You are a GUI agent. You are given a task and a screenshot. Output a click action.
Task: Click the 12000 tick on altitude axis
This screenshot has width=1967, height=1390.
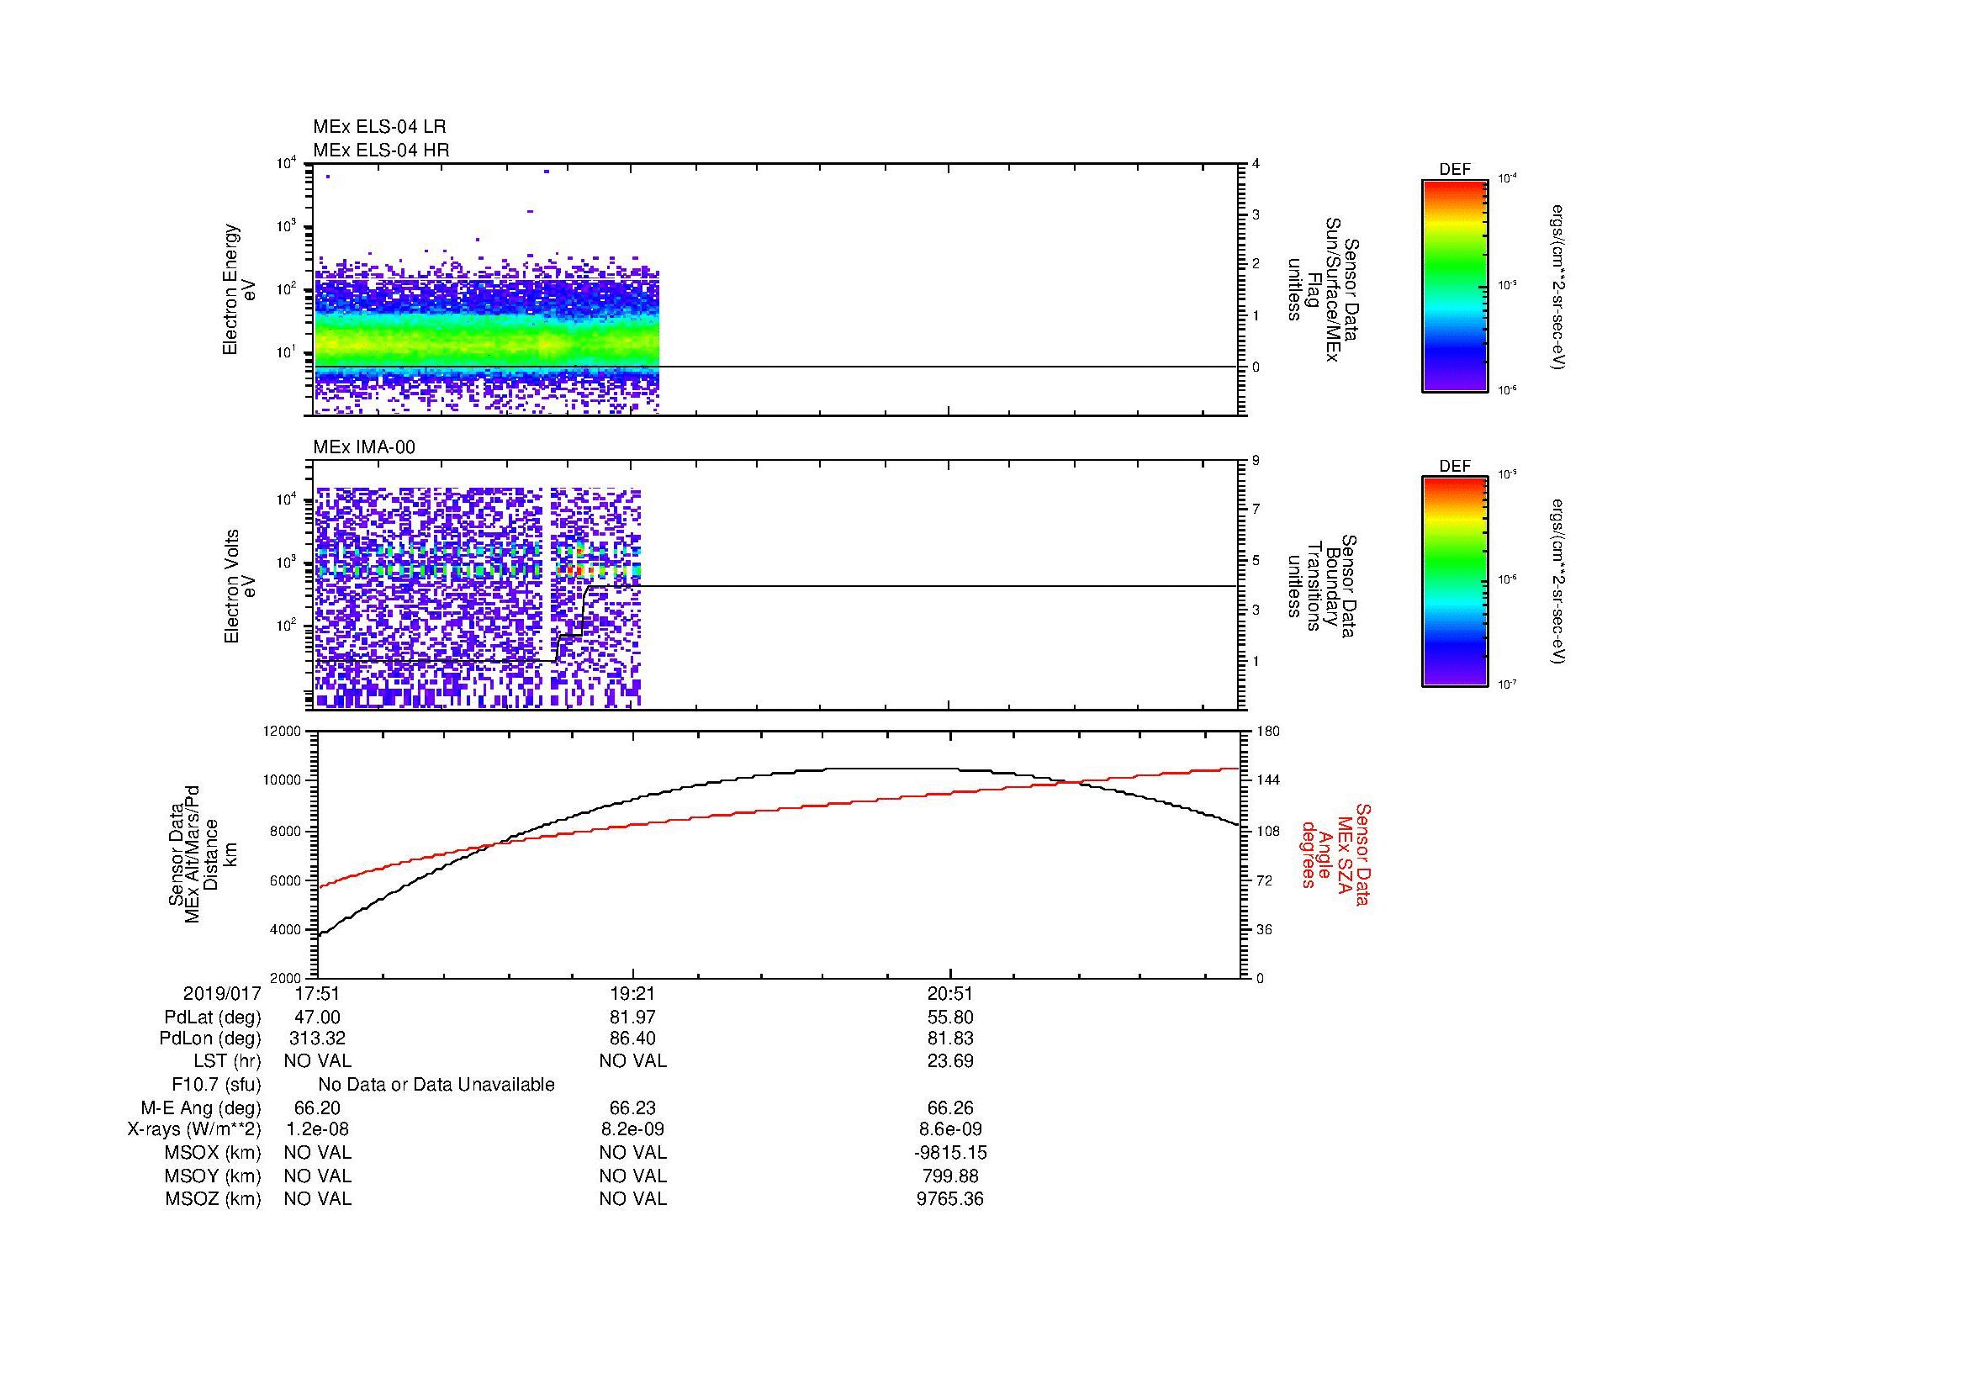click(283, 732)
